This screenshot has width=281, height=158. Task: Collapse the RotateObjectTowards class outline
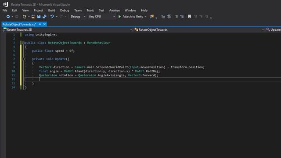[x=23, y=43]
